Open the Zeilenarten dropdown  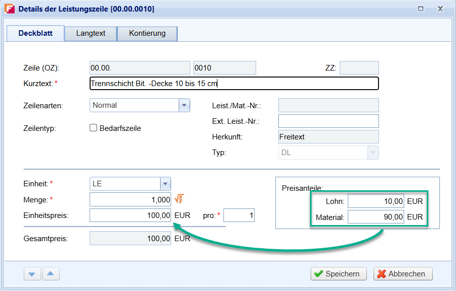pos(184,105)
